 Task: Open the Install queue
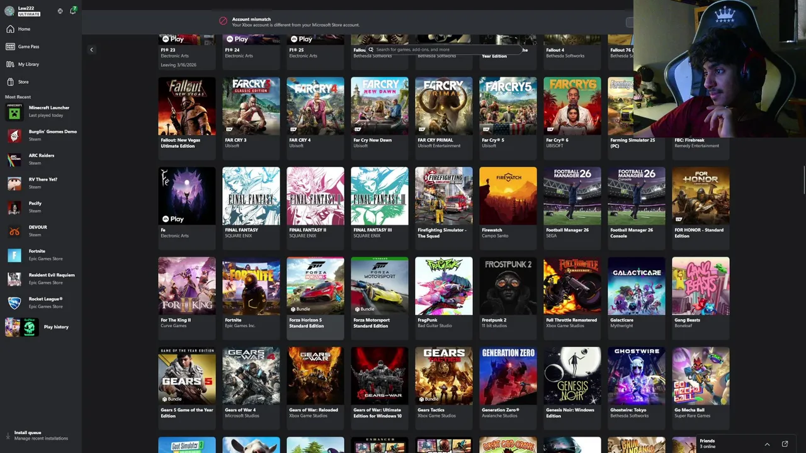pyautogui.click(x=41, y=435)
